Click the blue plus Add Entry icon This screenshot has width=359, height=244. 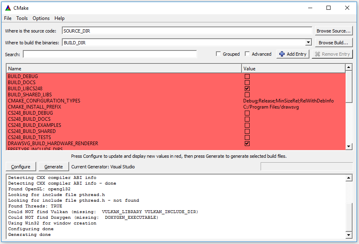click(282, 54)
